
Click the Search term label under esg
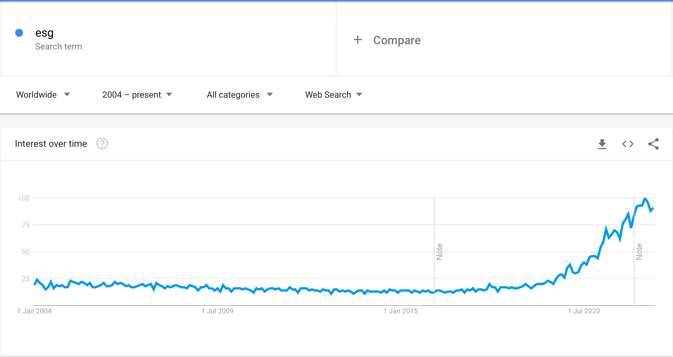(x=59, y=47)
